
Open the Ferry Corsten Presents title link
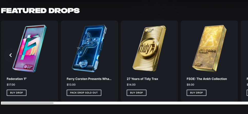[89, 79]
